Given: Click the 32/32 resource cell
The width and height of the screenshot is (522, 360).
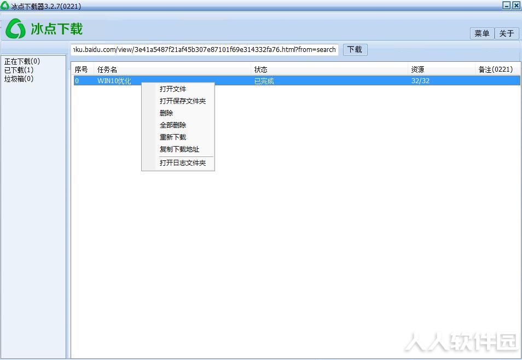Looking at the screenshot, I should pyautogui.click(x=420, y=80).
